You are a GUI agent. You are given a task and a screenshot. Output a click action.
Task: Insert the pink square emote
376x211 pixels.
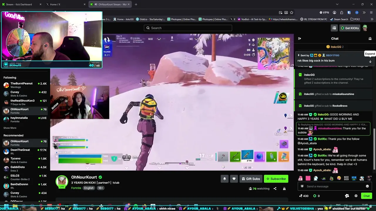click(x=308, y=178)
